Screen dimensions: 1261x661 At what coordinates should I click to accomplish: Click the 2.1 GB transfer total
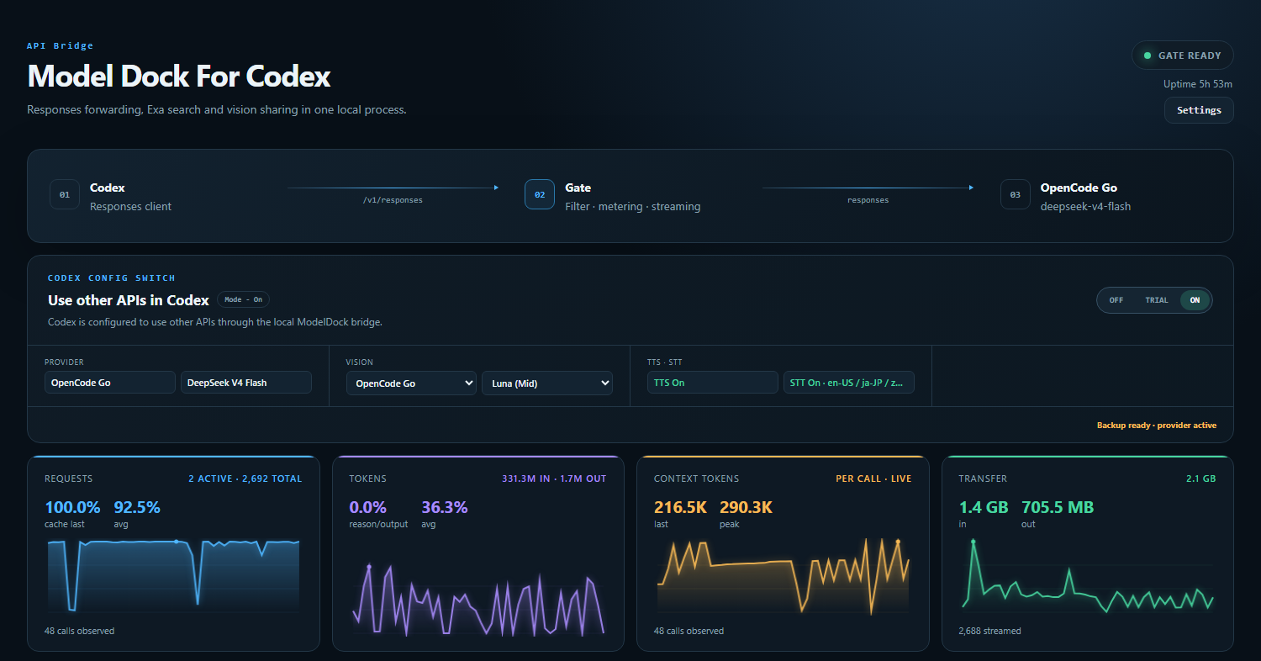(x=1200, y=479)
